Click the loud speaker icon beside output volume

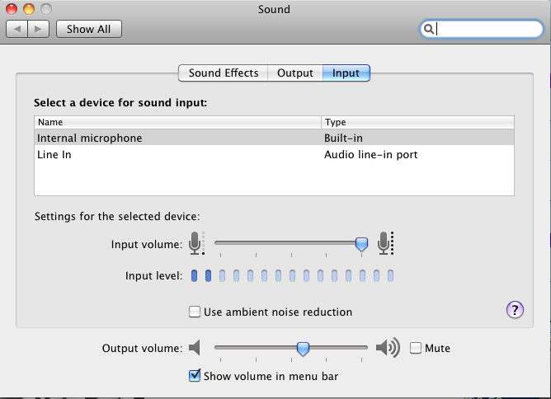coord(388,348)
